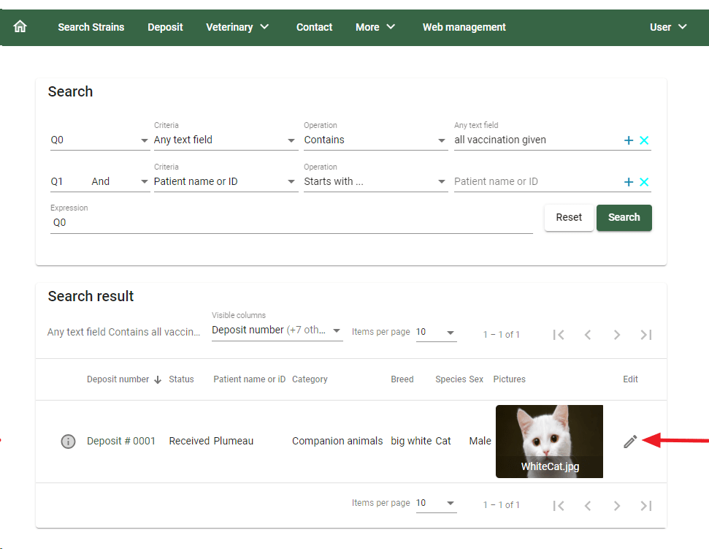The image size is (709, 549).
Task: Go to next page in bottom paginator
Action: 617,506
